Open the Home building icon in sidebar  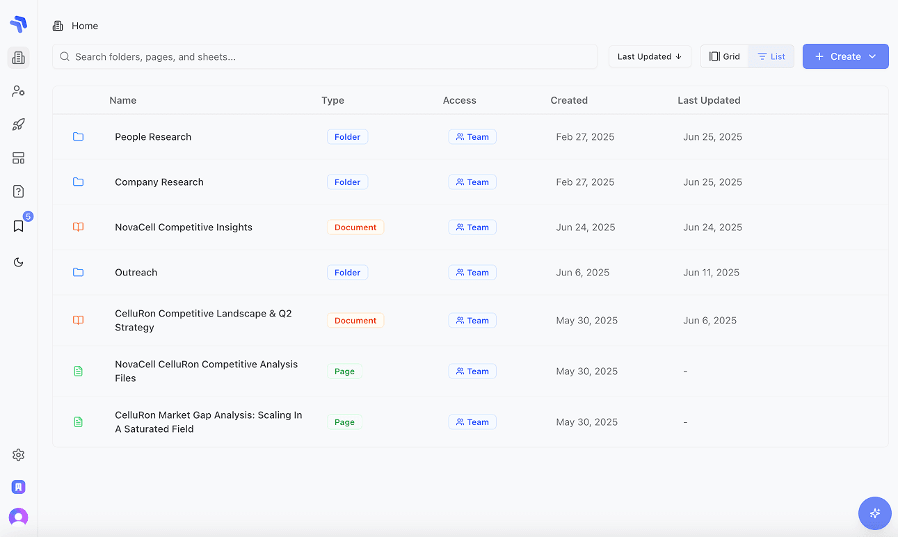point(19,58)
